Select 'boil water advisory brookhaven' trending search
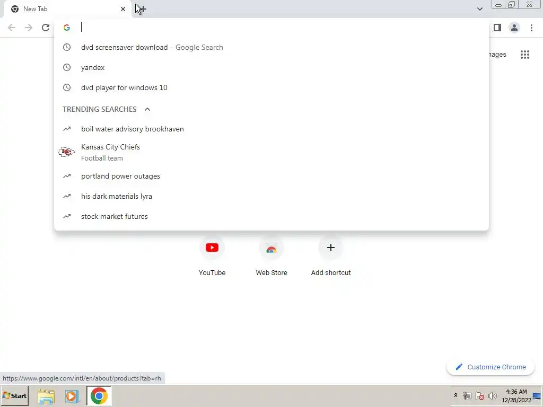Image resolution: width=543 pixels, height=407 pixels. pyautogui.click(x=271, y=129)
